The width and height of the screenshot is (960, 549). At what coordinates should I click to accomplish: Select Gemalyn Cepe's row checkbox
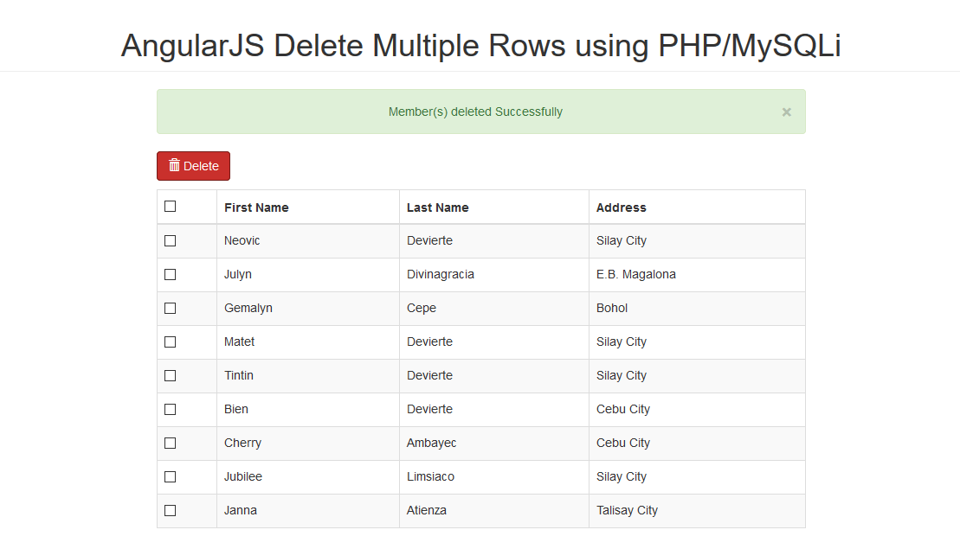(x=170, y=308)
